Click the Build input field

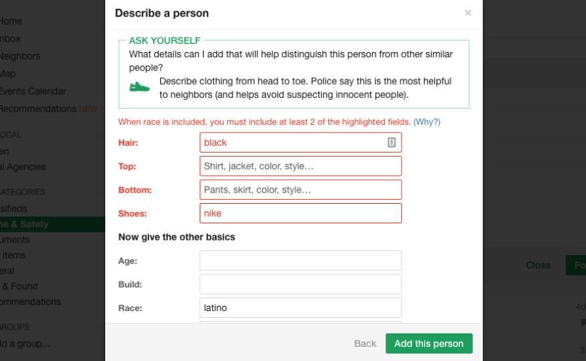(300, 284)
